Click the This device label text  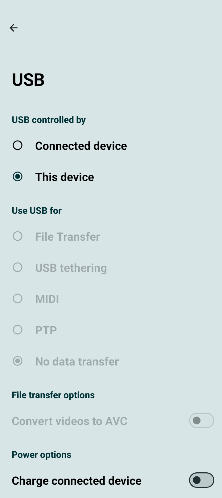[64, 177]
